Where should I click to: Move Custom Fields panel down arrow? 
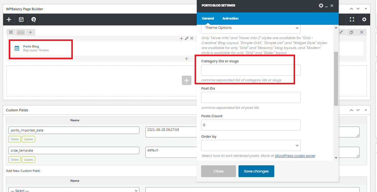(x=358, y=110)
